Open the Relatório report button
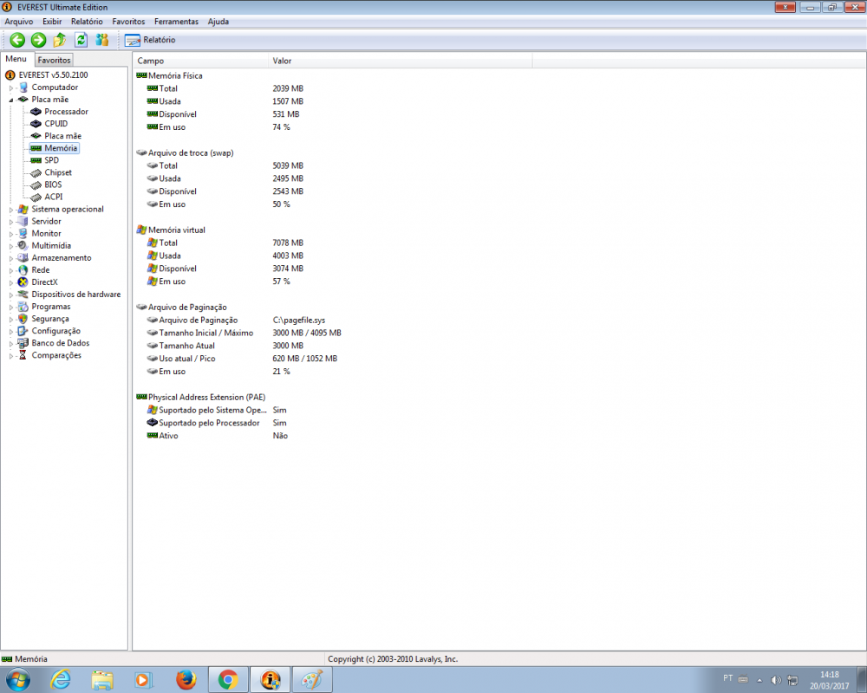867x693 pixels. coord(150,40)
